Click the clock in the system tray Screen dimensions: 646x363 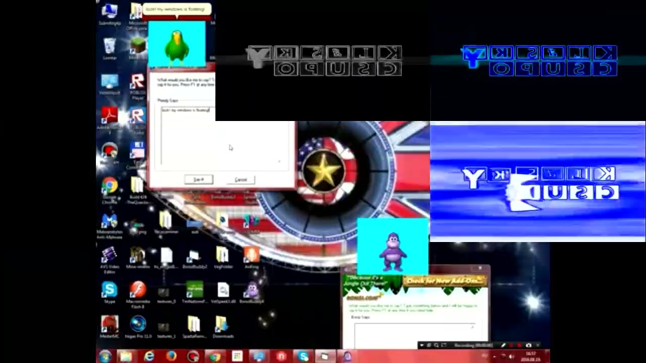pos(531,356)
